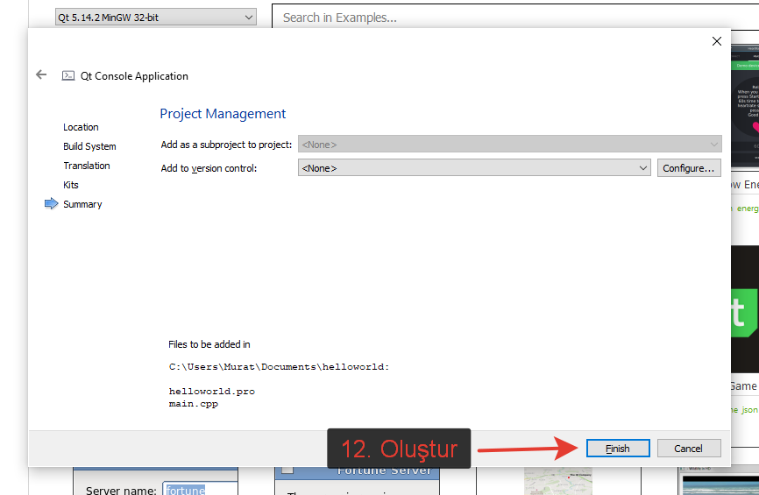Go to the Location wizard step
Image resolution: width=759 pixels, height=495 pixels.
coord(81,127)
